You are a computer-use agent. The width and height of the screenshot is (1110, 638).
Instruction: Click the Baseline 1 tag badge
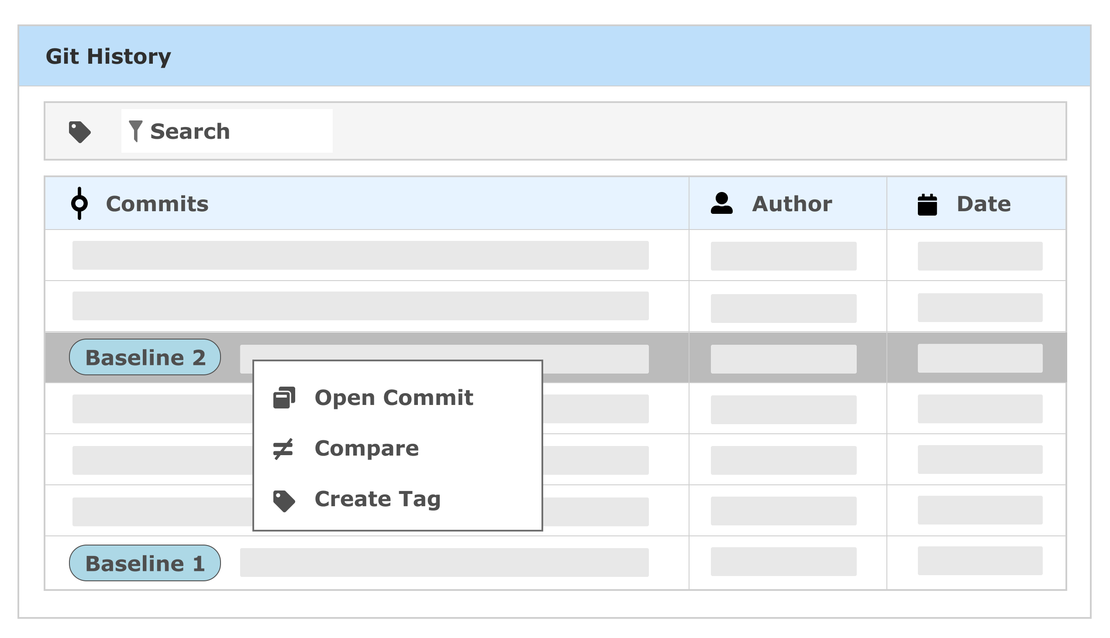click(145, 563)
